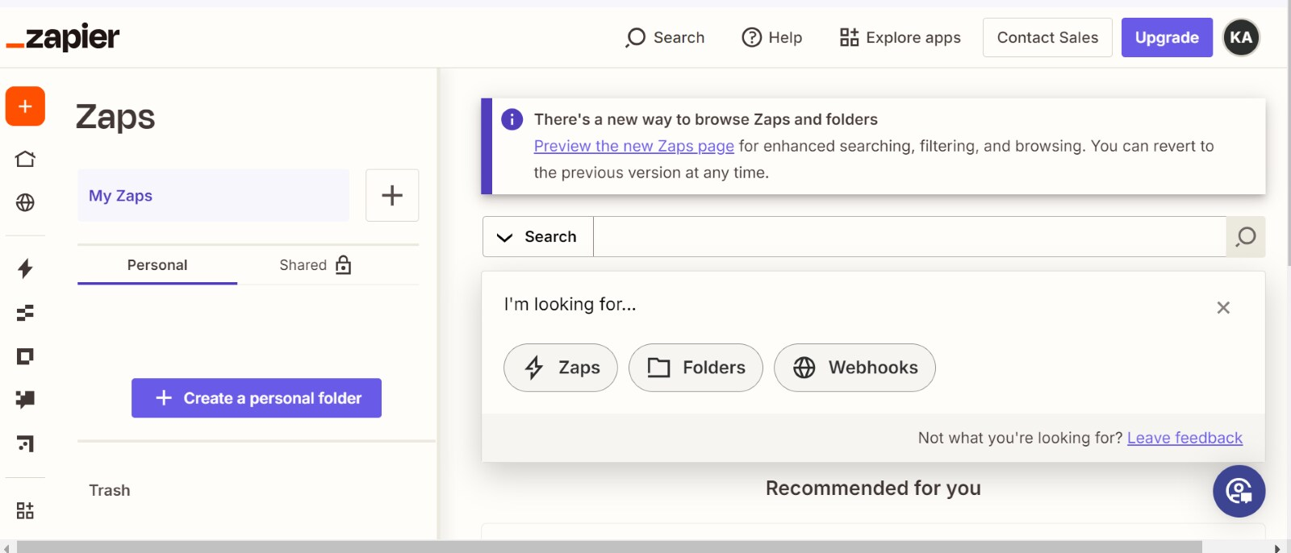Image resolution: width=1291 pixels, height=553 pixels.
Task: Open Home from the sidebar house icon
Action: tap(25, 159)
